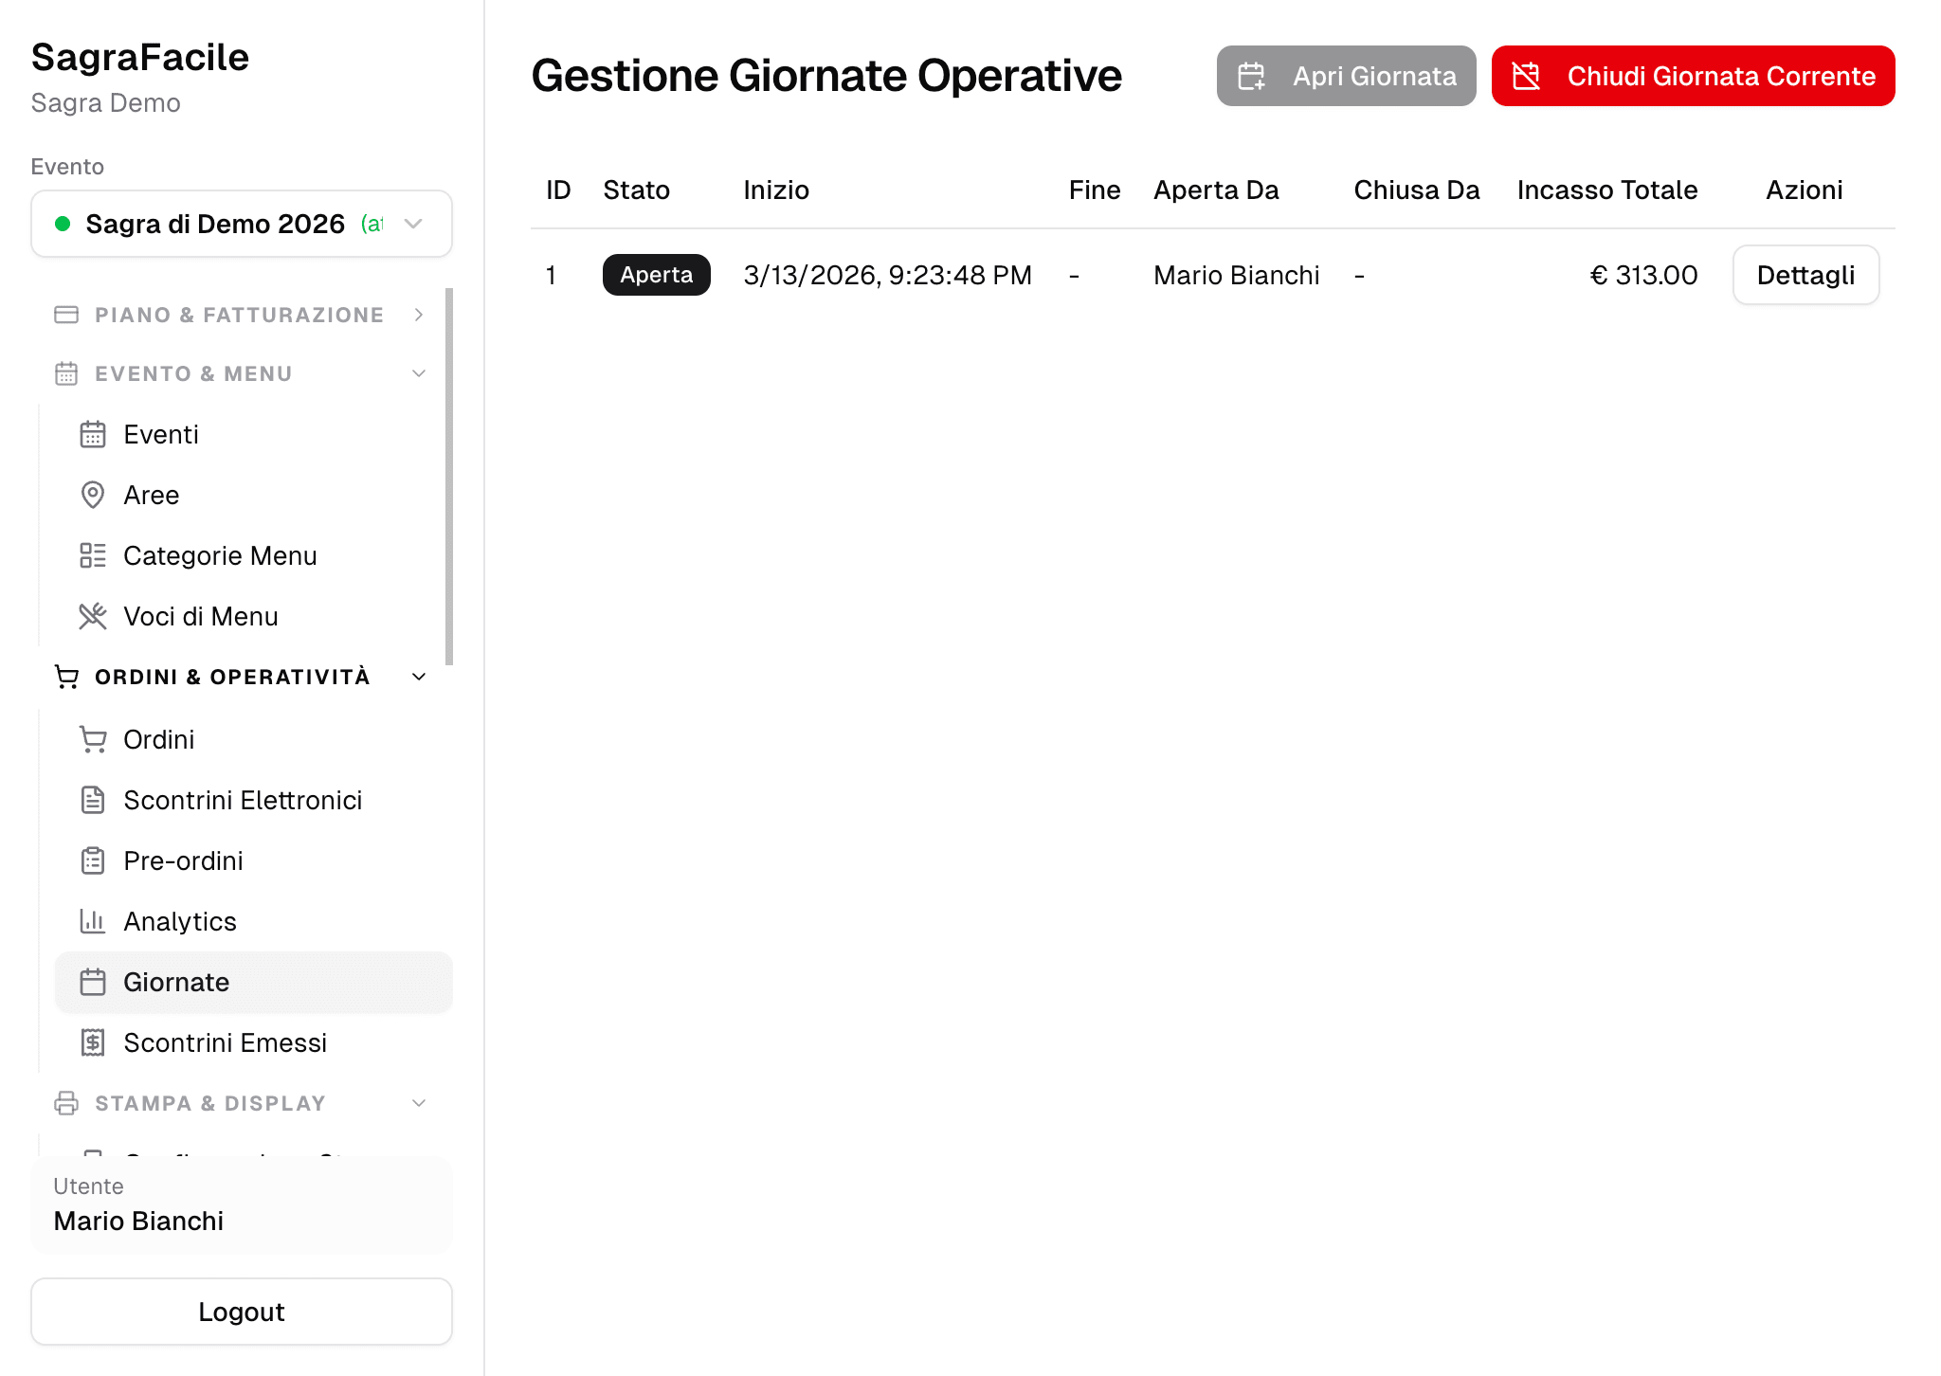Click the Fine column header
Image resolution: width=1941 pixels, height=1376 pixels.
click(1095, 190)
